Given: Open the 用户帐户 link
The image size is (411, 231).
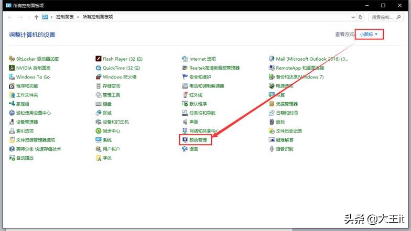Looking at the screenshot, I should (111, 149).
